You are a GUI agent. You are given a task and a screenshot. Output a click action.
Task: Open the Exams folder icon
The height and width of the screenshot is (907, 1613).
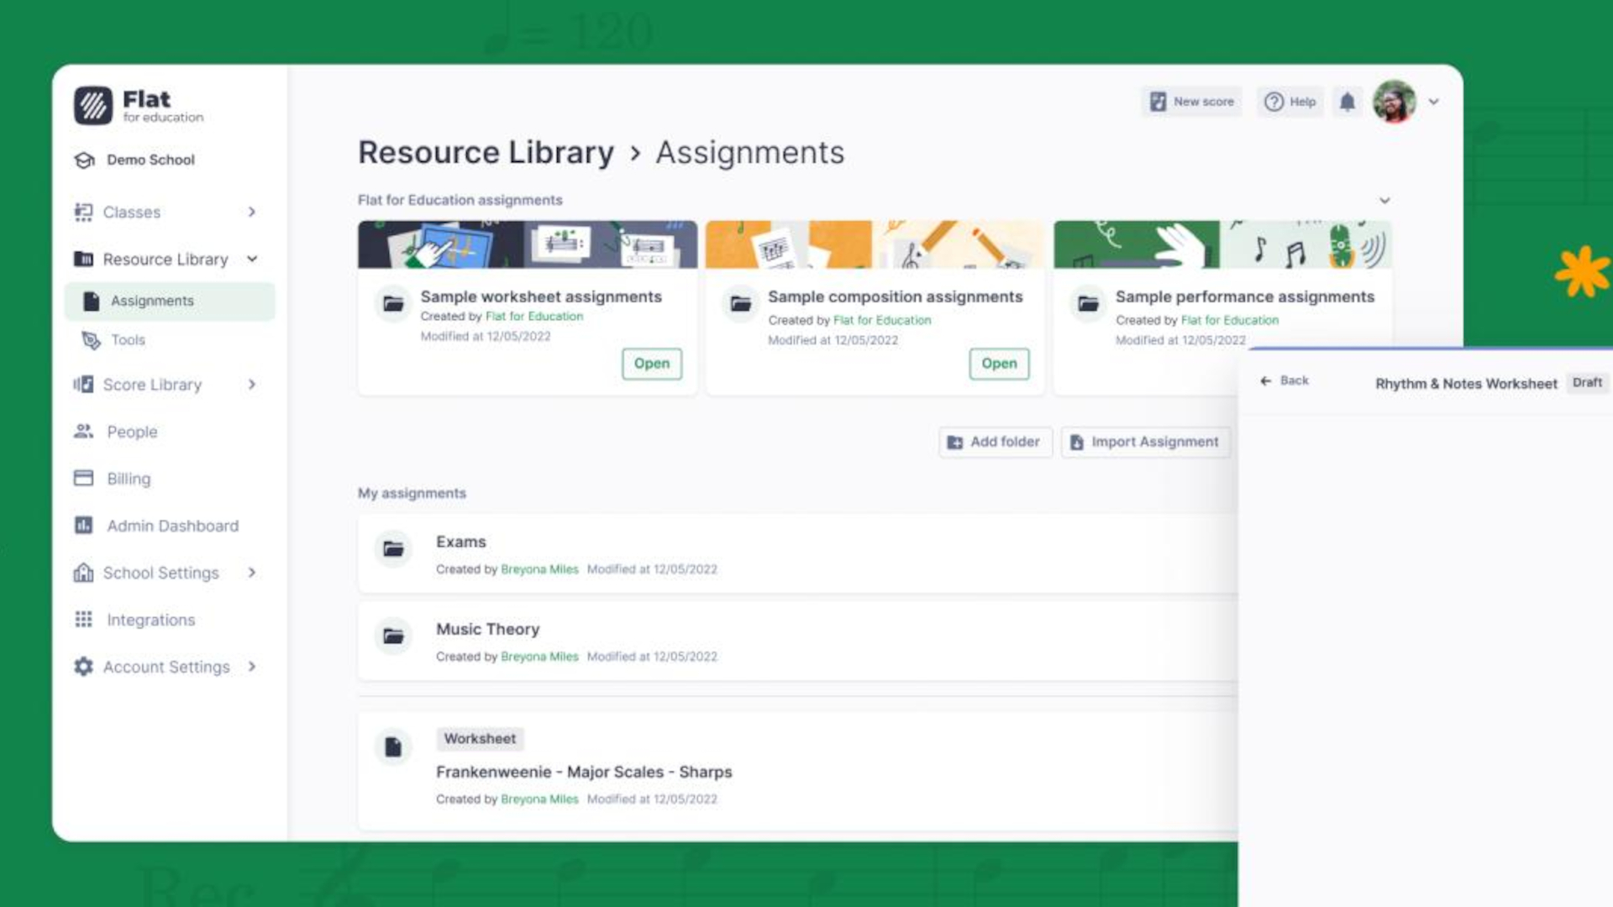pyautogui.click(x=393, y=549)
